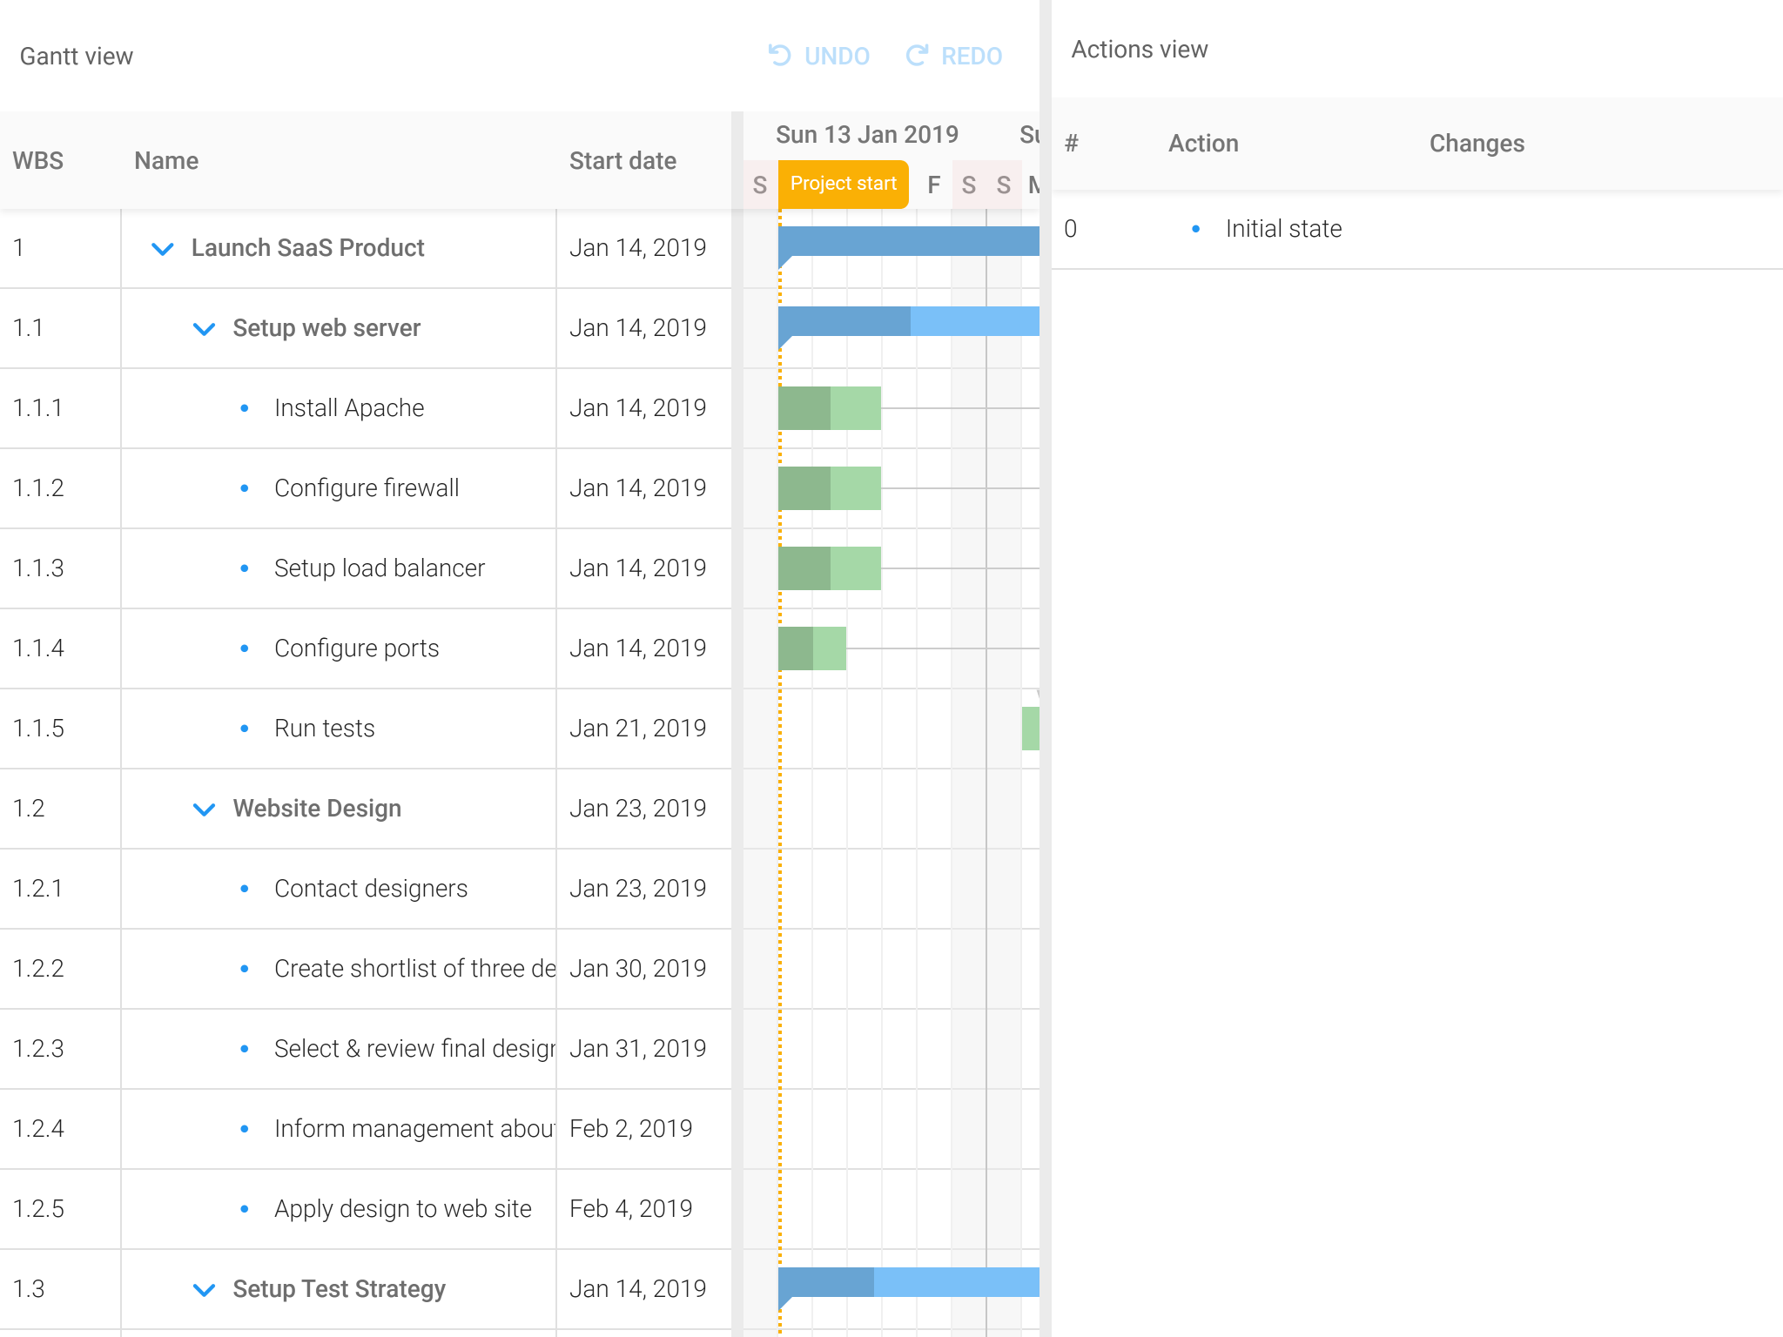Click the Apply design to web site start date
The width and height of the screenshot is (1783, 1337).
tap(630, 1209)
